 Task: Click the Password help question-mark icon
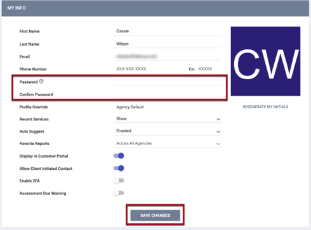coord(41,81)
